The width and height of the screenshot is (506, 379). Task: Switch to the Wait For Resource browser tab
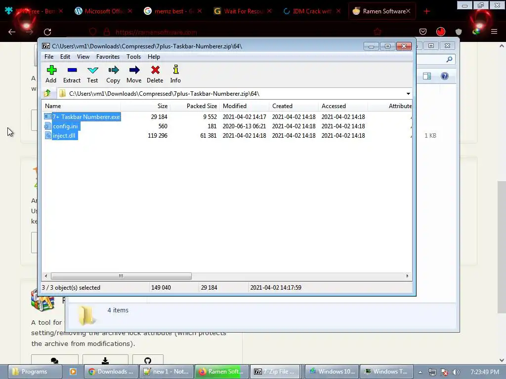point(243,11)
